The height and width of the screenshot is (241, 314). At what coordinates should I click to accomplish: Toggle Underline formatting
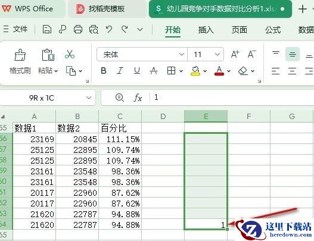[x=137, y=71]
